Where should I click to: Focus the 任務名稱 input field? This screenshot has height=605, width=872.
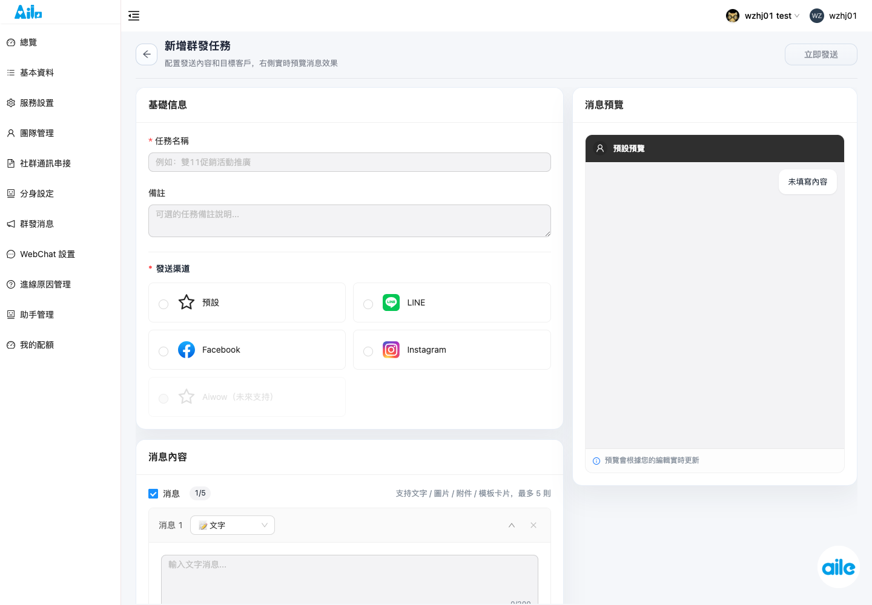[349, 162]
